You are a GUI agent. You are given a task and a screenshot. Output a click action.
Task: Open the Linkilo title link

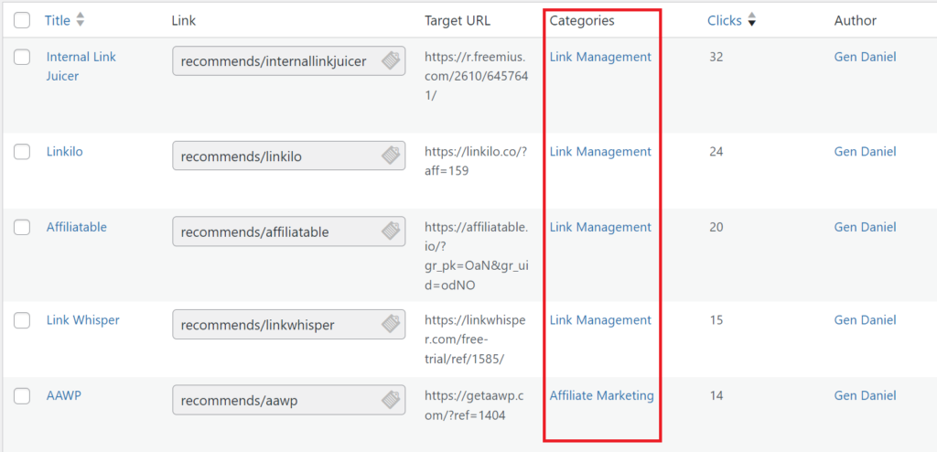pos(65,151)
